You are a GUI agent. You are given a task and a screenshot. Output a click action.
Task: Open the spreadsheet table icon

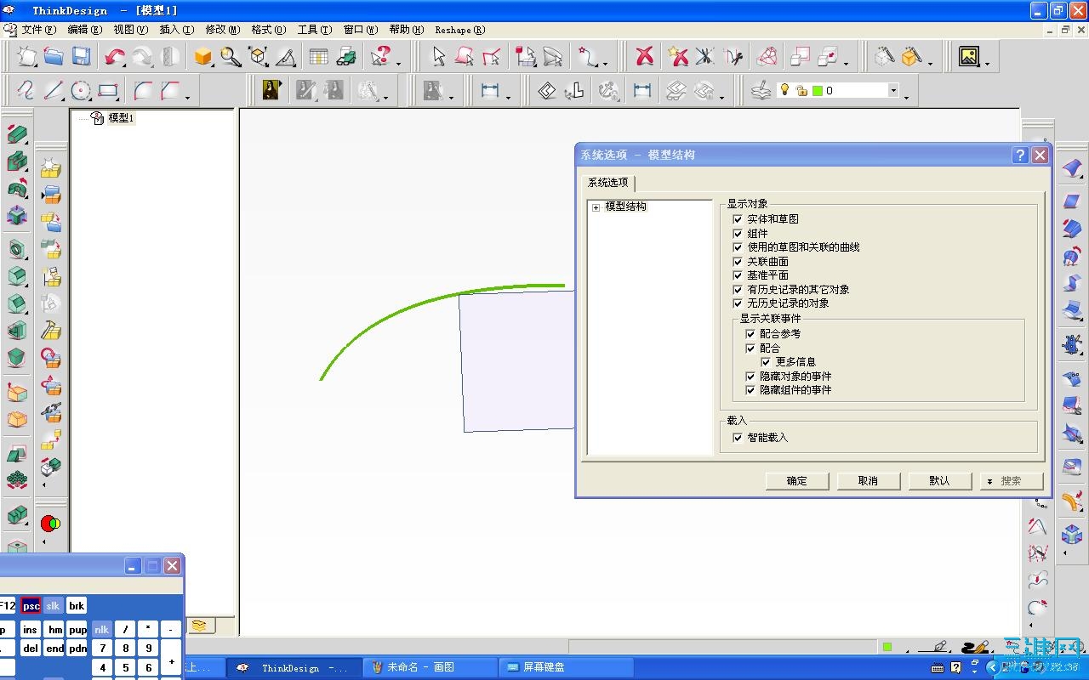318,57
